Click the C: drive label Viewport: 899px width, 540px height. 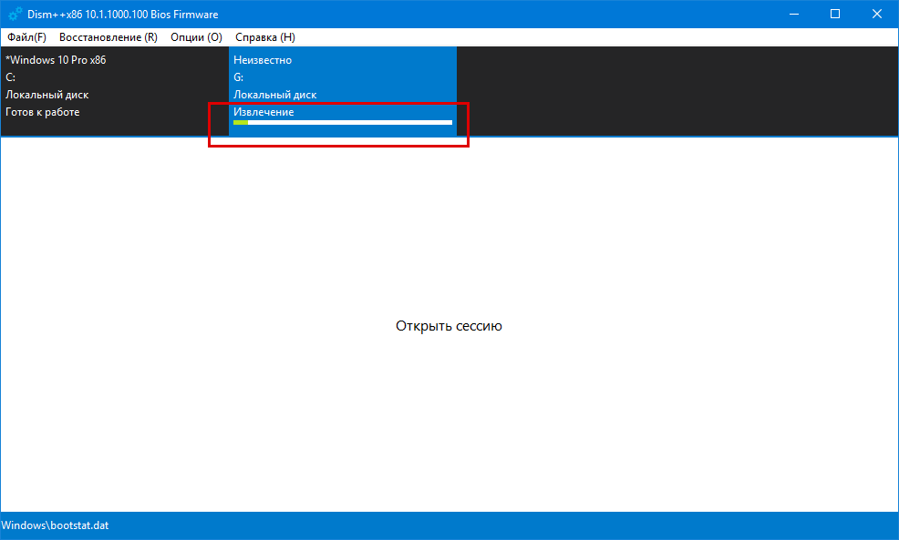pyautogui.click(x=10, y=77)
